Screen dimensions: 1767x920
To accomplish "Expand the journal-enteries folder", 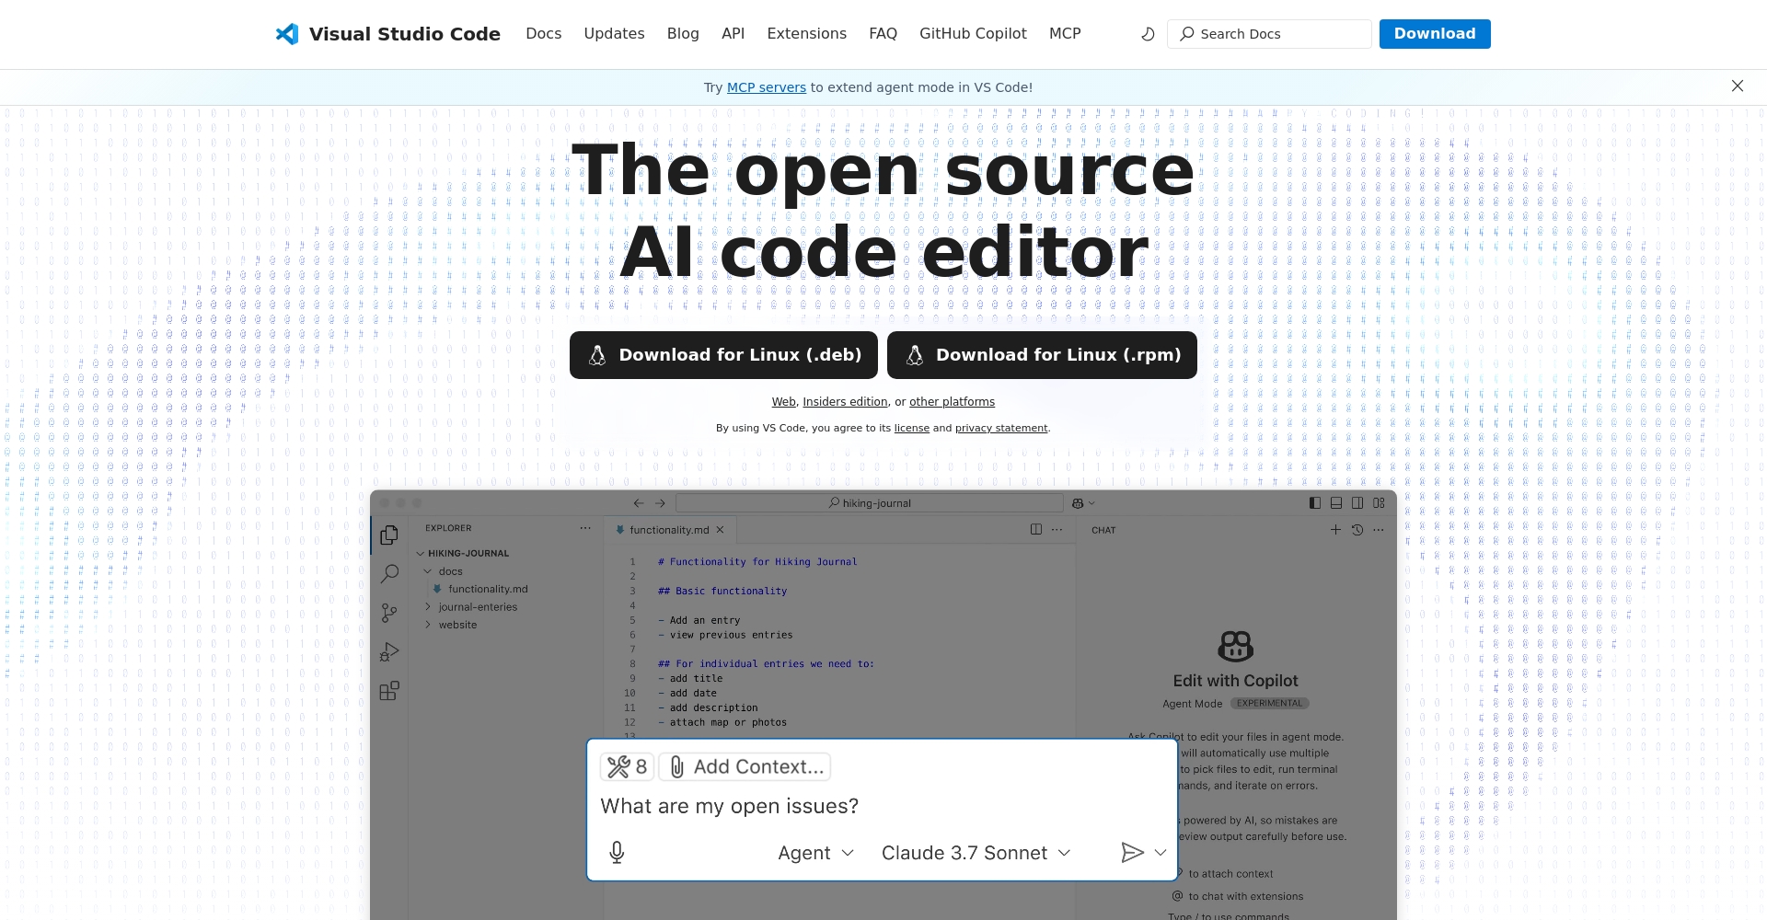I will [471, 607].
